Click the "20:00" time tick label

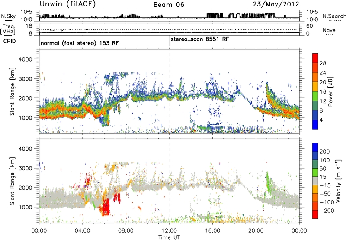[x=256, y=231]
